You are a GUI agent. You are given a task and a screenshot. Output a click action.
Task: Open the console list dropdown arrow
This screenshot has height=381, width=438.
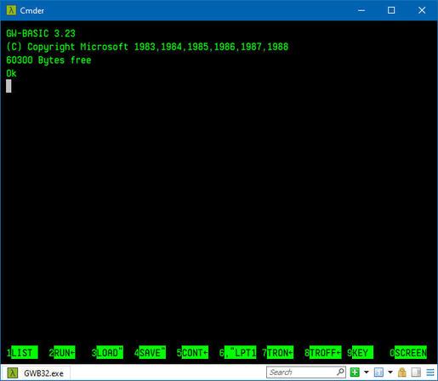coord(390,372)
